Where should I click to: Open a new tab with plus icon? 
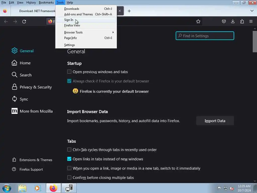click(129, 11)
